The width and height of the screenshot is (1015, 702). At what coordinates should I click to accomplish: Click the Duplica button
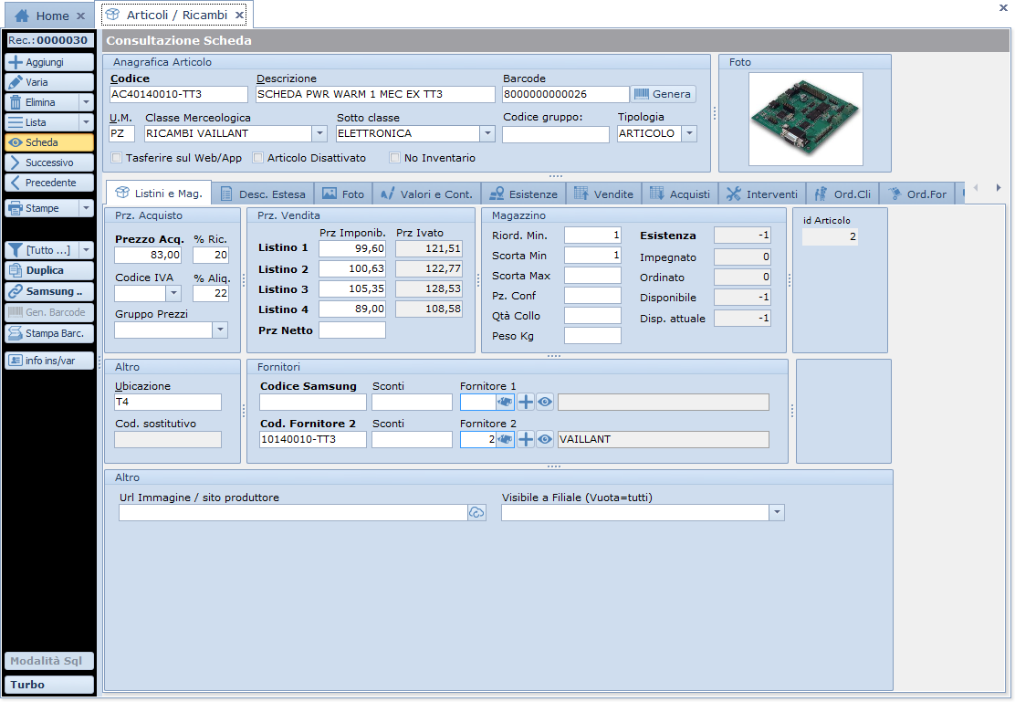(x=49, y=271)
